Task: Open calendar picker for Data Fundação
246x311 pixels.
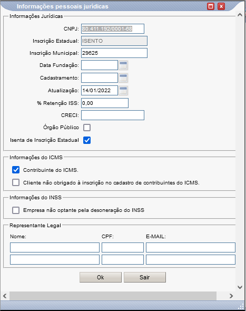Action: (123, 65)
